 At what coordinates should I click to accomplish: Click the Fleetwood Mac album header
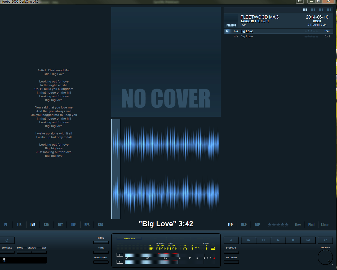coord(278,20)
